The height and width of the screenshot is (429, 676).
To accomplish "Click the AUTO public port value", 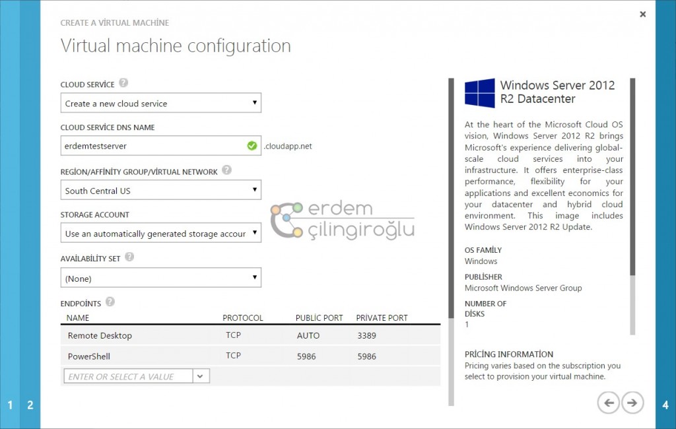I will (x=308, y=335).
